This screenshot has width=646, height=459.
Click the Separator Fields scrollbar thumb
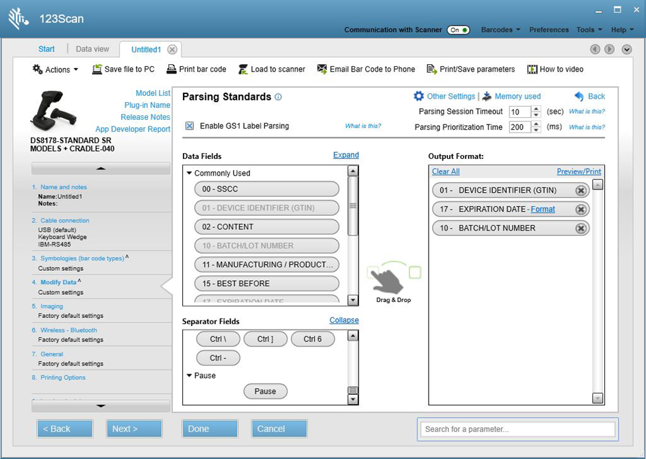click(352, 389)
